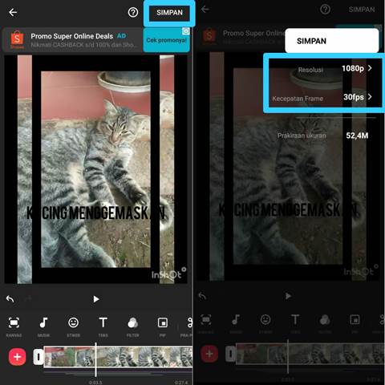Select the cat clip thumbnails in bright timeline
This screenshot has width=385, height=385.
click(x=118, y=357)
